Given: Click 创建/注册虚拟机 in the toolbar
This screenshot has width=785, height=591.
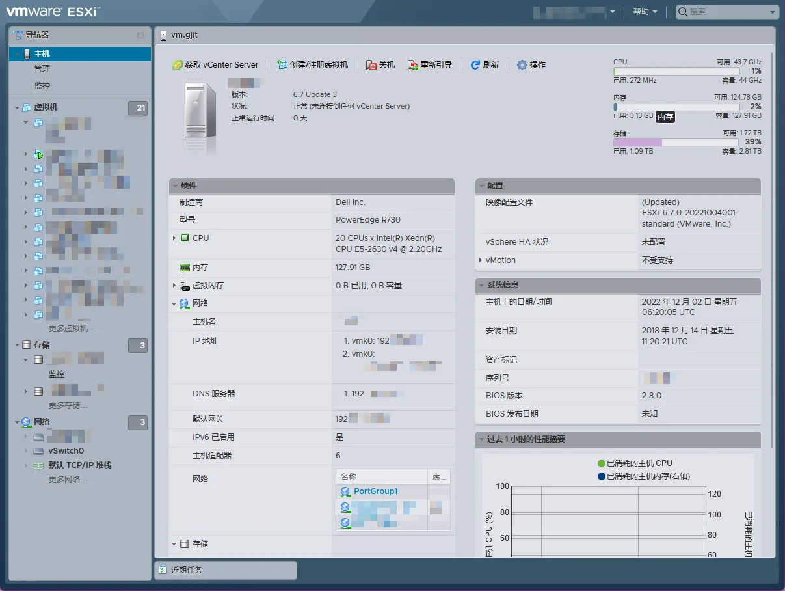Looking at the screenshot, I should [x=313, y=65].
